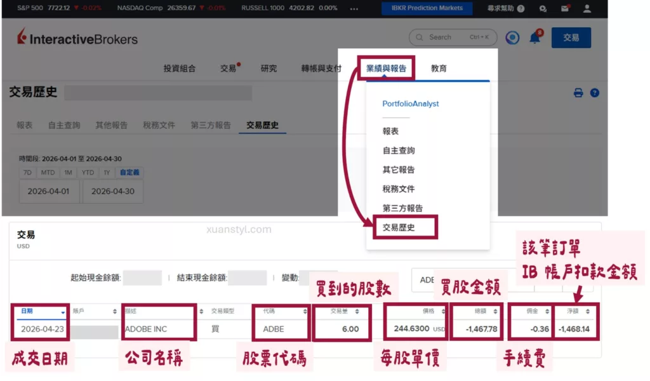The image size is (650, 381).
Task: Click the 2026-04-23 date cell
Action: tap(43, 329)
